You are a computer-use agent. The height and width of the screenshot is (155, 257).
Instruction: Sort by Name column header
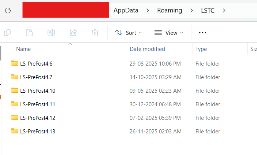click(23, 49)
